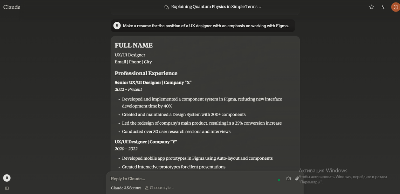Open the Choose style dropdown
Viewport: 400px width, 194px height.
coord(160,188)
